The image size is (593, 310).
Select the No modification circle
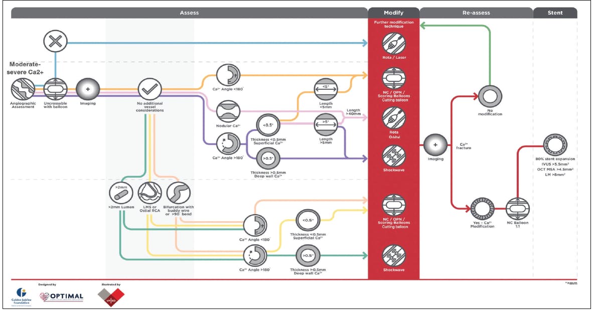coord(490,97)
